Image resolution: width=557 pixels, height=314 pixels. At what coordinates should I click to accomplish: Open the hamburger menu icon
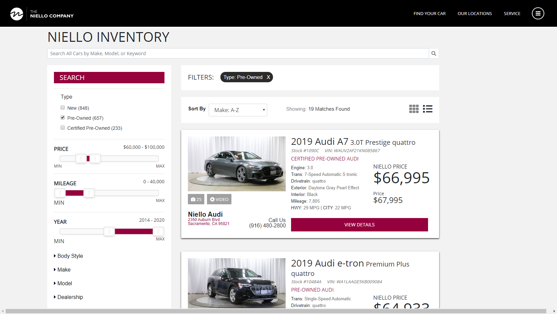pyautogui.click(x=538, y=13)
